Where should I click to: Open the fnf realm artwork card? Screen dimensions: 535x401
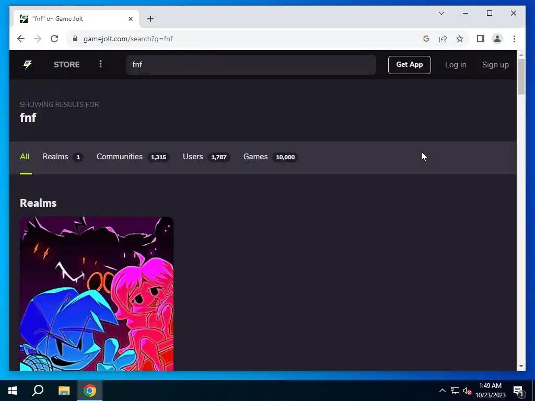pos(97,293)
